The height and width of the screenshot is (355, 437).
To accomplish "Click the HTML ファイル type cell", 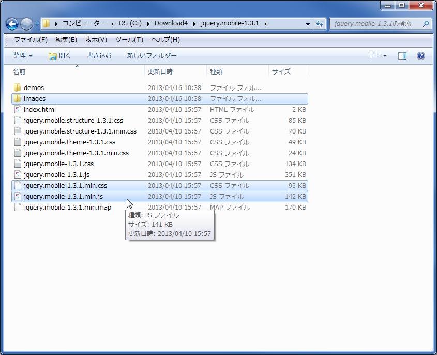I will coord(232,110).
